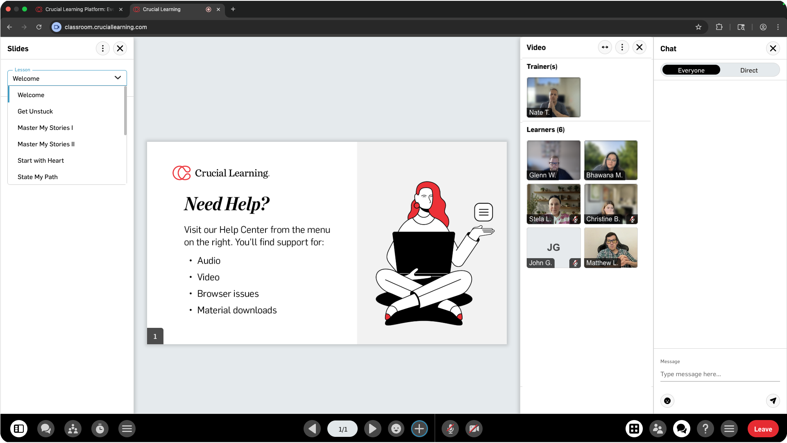The height and width of the screenshot is (443, 787).
Task: Select the Welcome lesson
Action: [66, 95]
